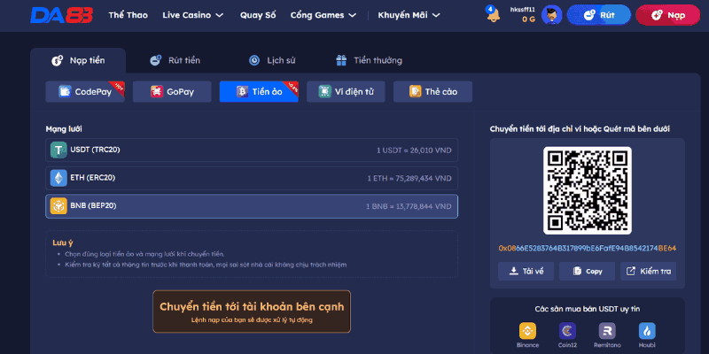Click the red Nạp deposit button
Viewport: 709px width, 354px height.
(668, 15)
